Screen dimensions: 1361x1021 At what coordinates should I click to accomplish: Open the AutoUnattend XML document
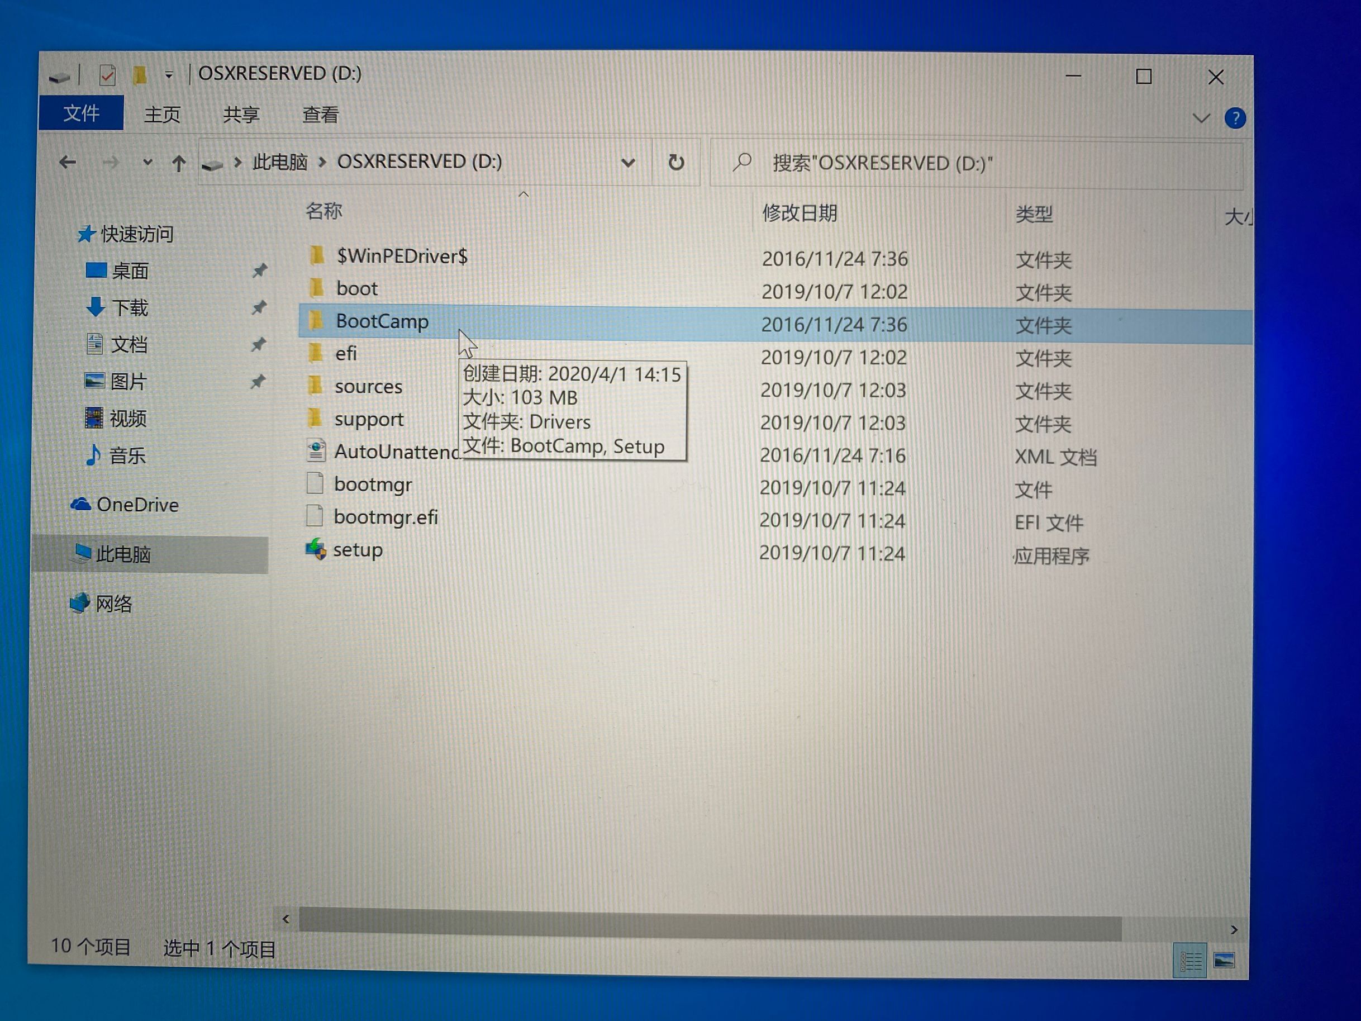click(x=388, y=451)
